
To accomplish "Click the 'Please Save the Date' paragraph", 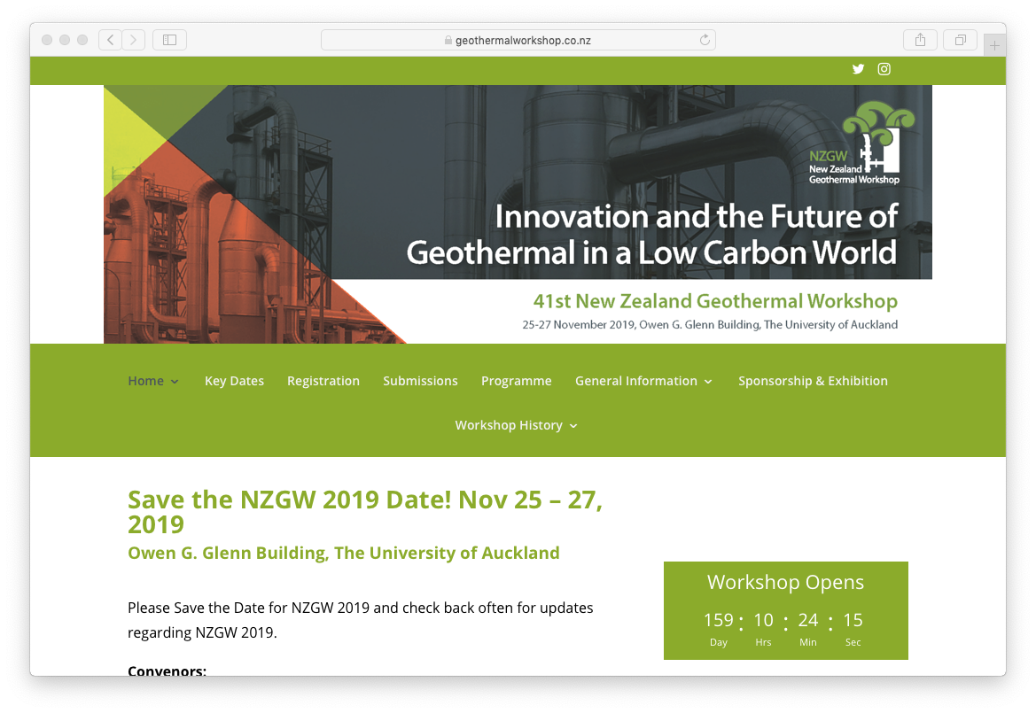I will (360, 620).
